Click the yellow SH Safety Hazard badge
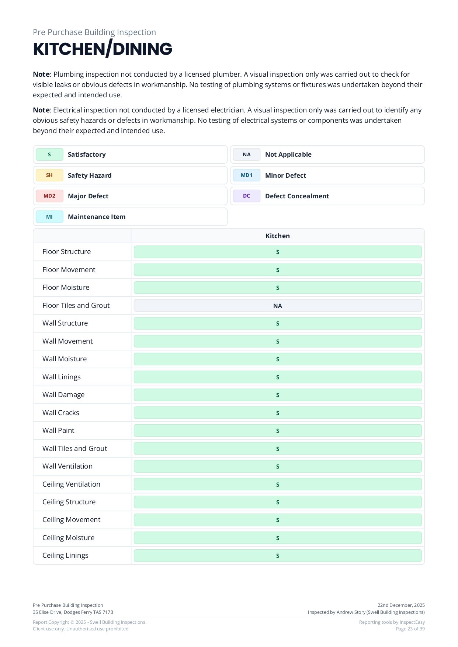The height and width of the screenshot is (647, 458). coord(49,175)
